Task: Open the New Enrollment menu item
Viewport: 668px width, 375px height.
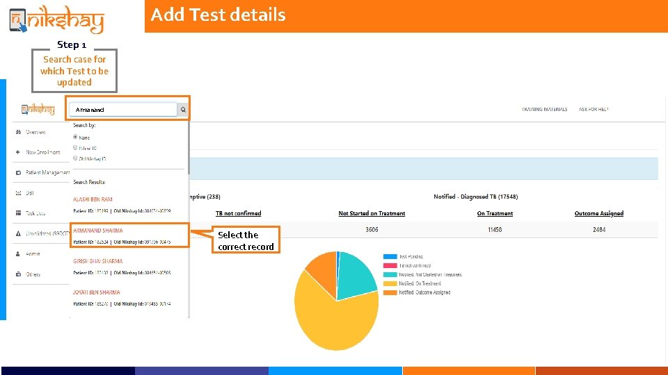Action: pos(42,152)
